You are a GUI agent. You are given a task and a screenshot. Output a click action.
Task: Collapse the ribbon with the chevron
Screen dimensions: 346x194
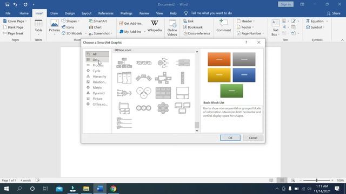coord(342,40)
